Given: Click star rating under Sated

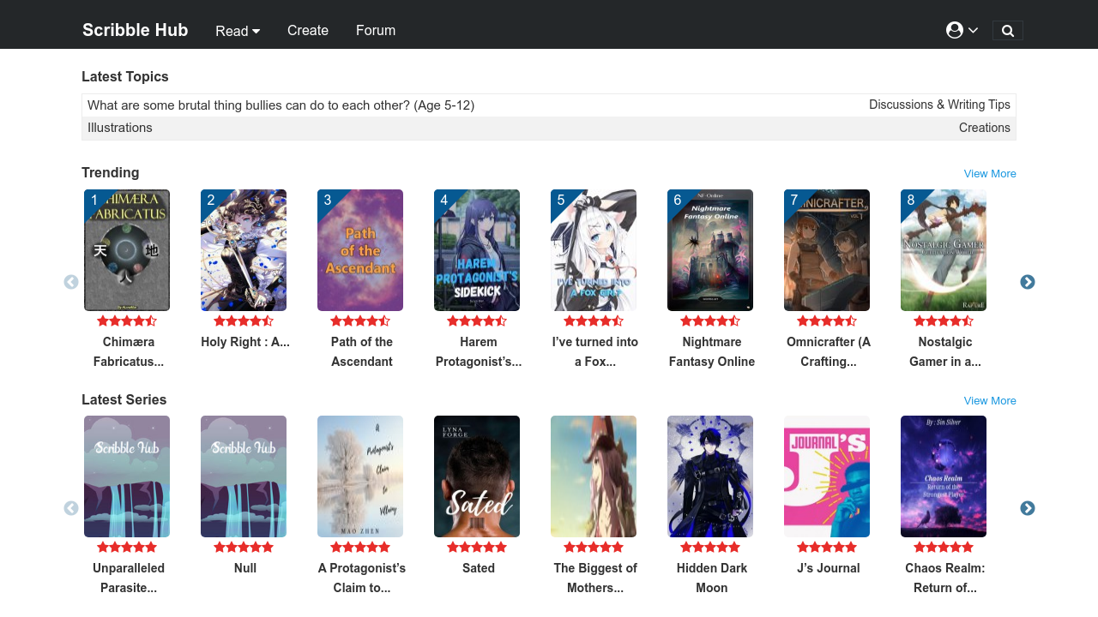Looking at the screenshot, I should tap(477, 548).
